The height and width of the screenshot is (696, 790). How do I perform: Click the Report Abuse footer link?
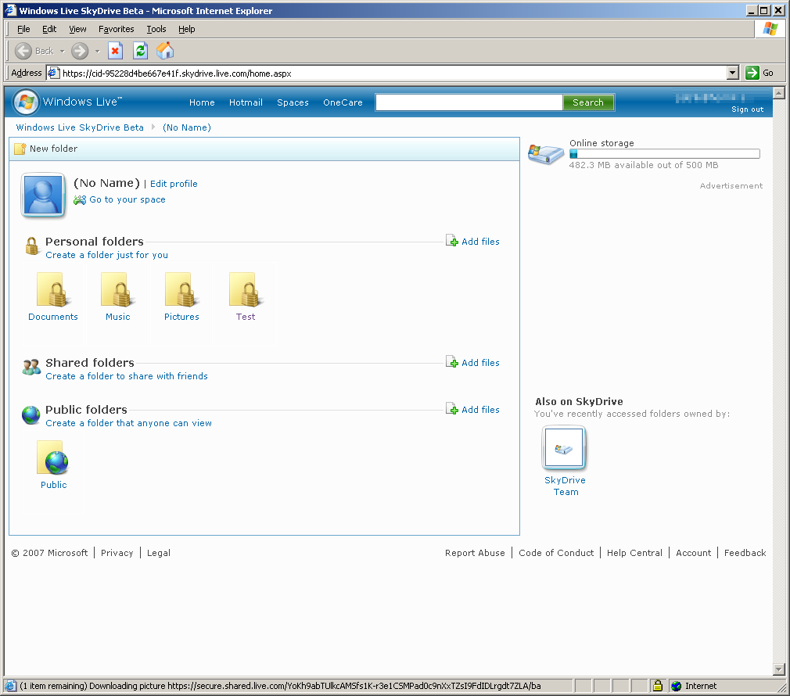(x=475, y=553)
